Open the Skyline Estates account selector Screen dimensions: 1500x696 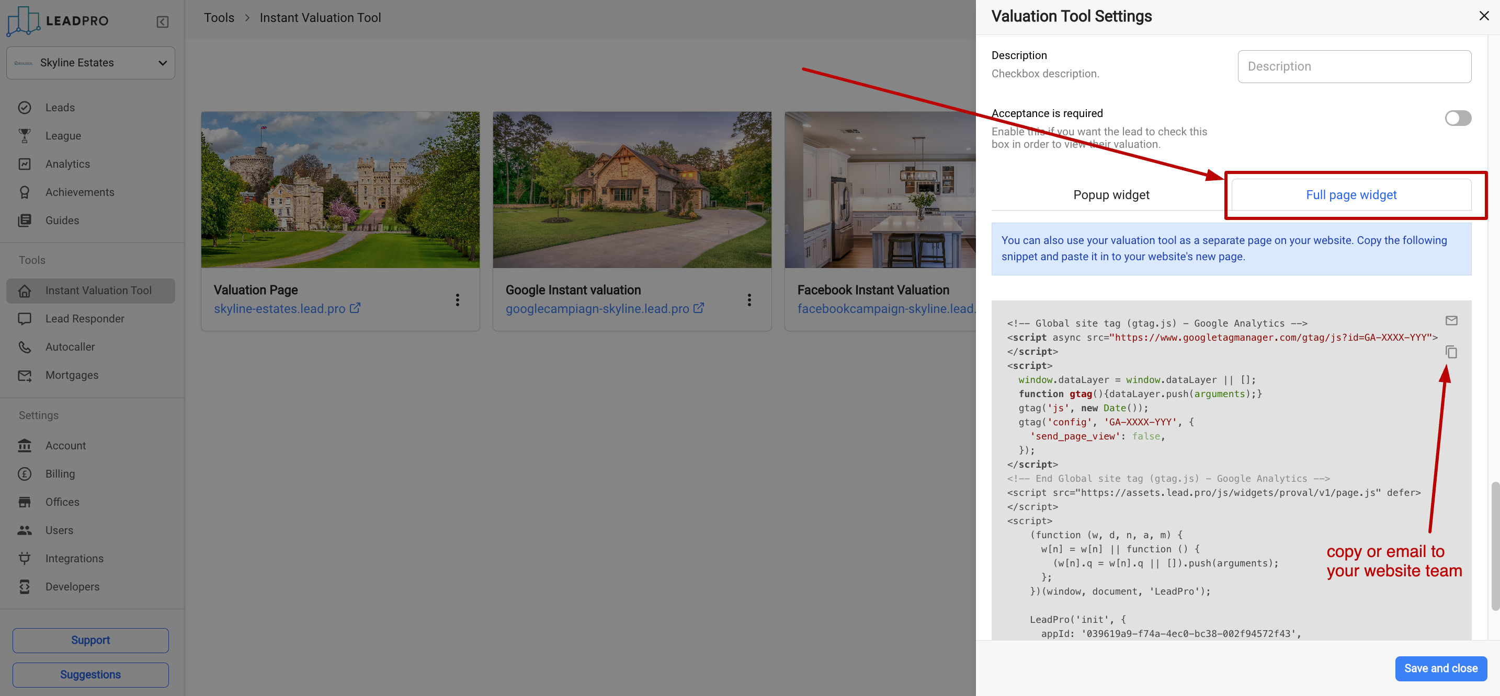point(90,62)
